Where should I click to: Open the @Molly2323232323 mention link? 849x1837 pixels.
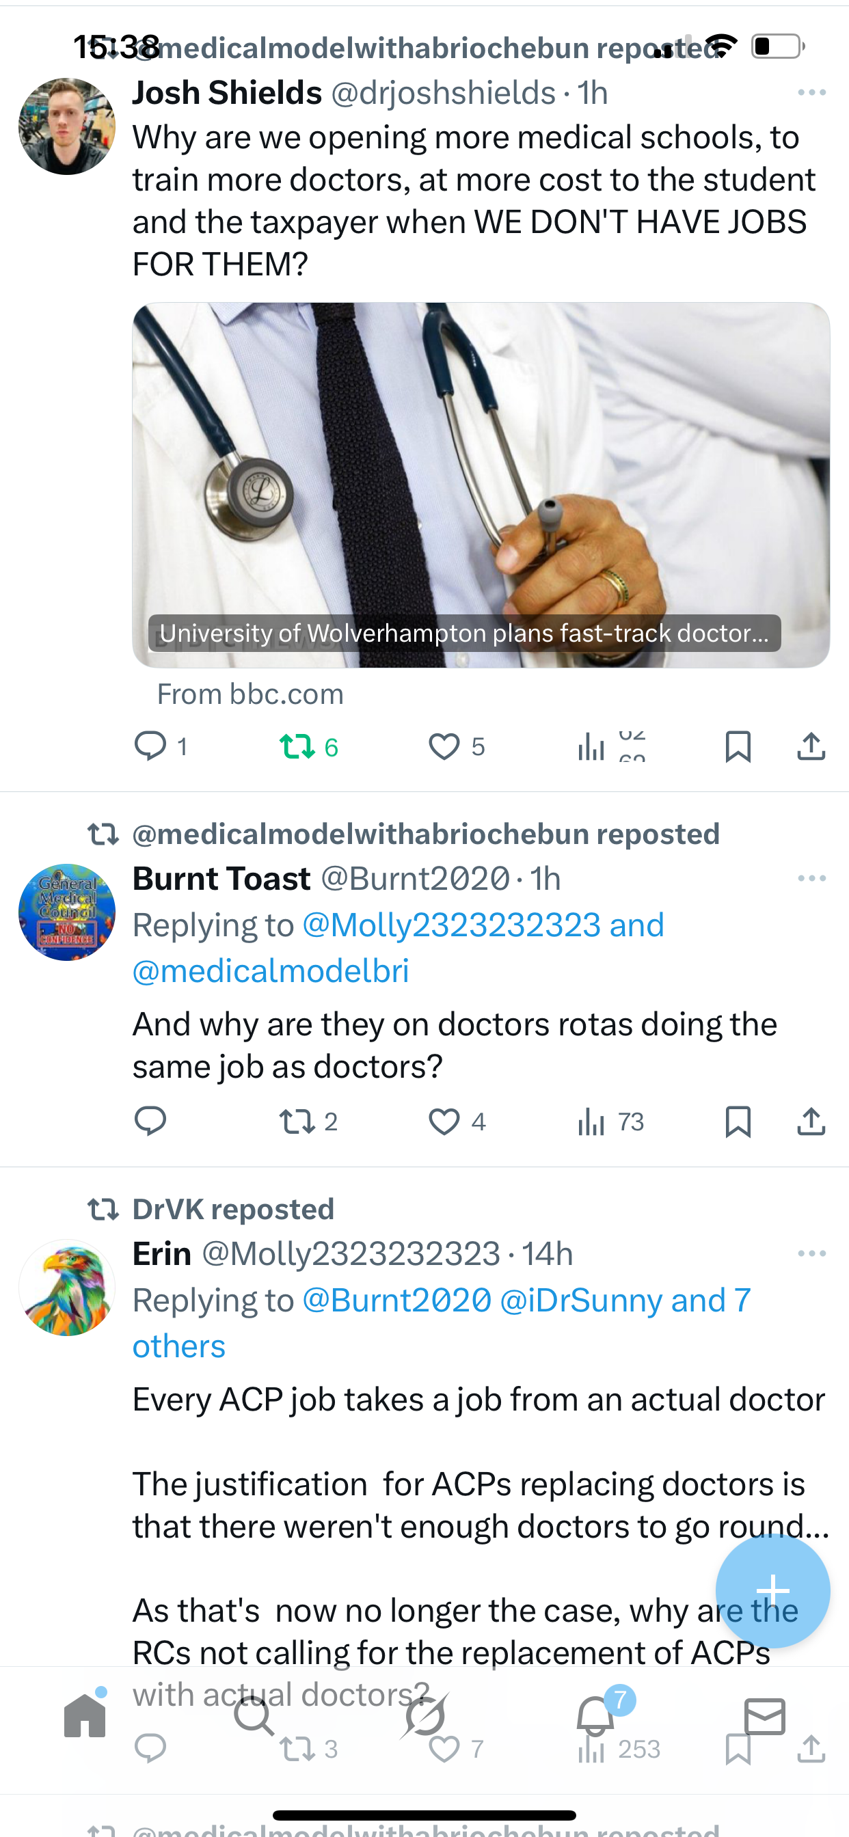[452, 925]
